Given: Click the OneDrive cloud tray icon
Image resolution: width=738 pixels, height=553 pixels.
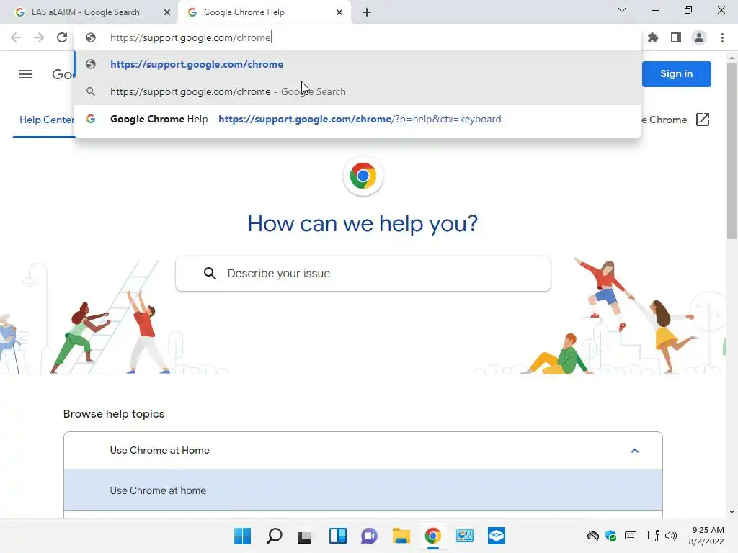Looking at the screenshot, I should (x=592, y=536).
